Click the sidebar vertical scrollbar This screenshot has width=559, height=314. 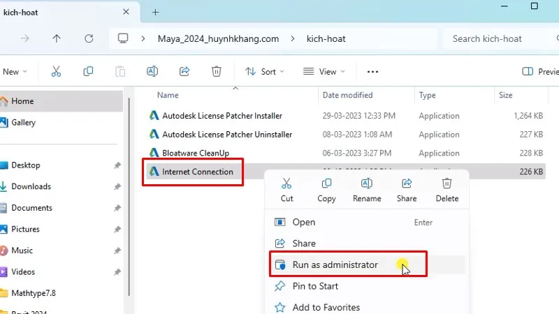[x=129, y=197]
